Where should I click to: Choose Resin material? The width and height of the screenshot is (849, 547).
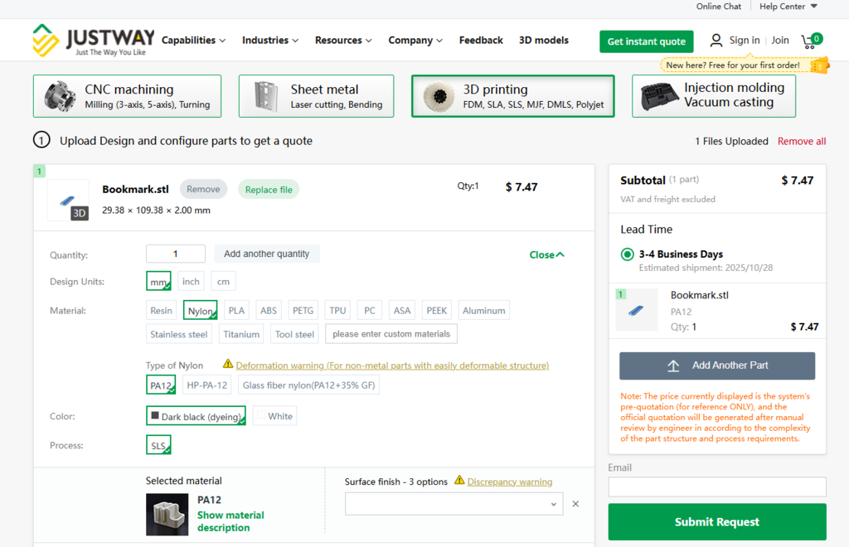161,311
